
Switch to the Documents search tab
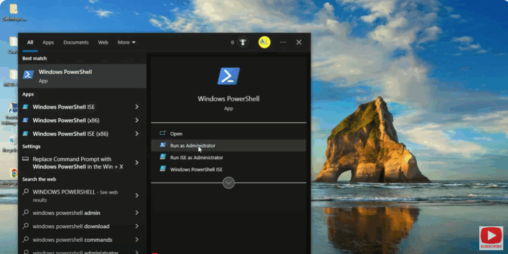[x=76, y=43]
